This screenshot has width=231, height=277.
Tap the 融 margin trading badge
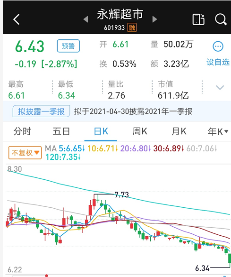(132, 28)
